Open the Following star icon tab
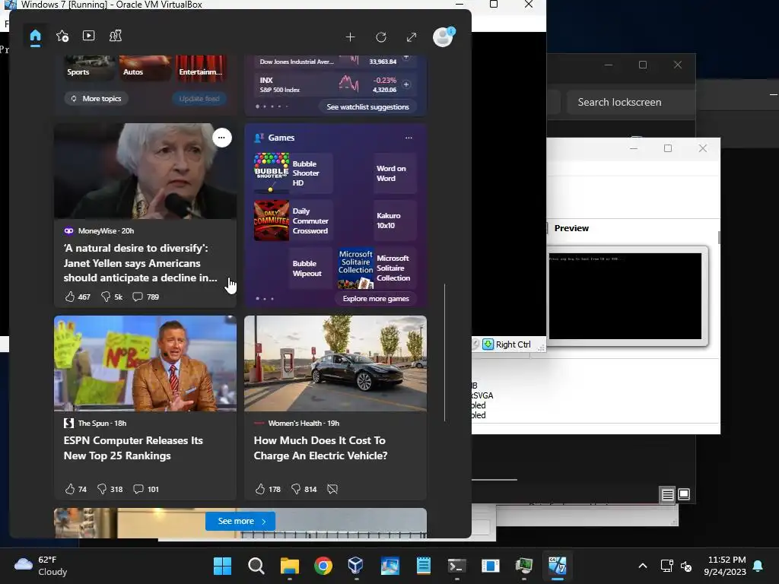This screenshot has width=779, height=584. 62,36
